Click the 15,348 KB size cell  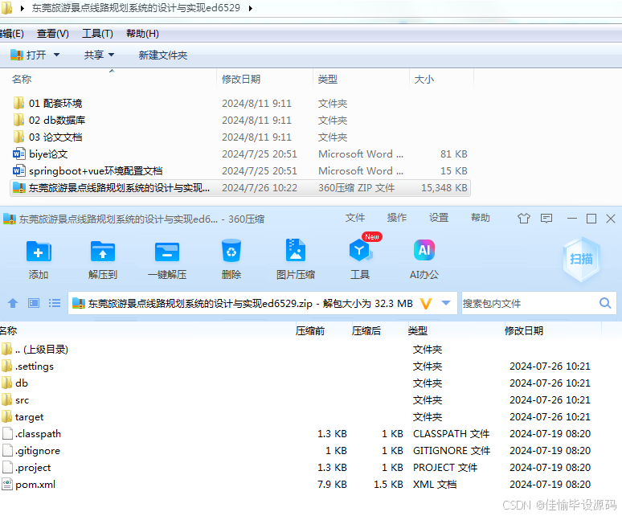pyautogui.click(x=444, y=187)
